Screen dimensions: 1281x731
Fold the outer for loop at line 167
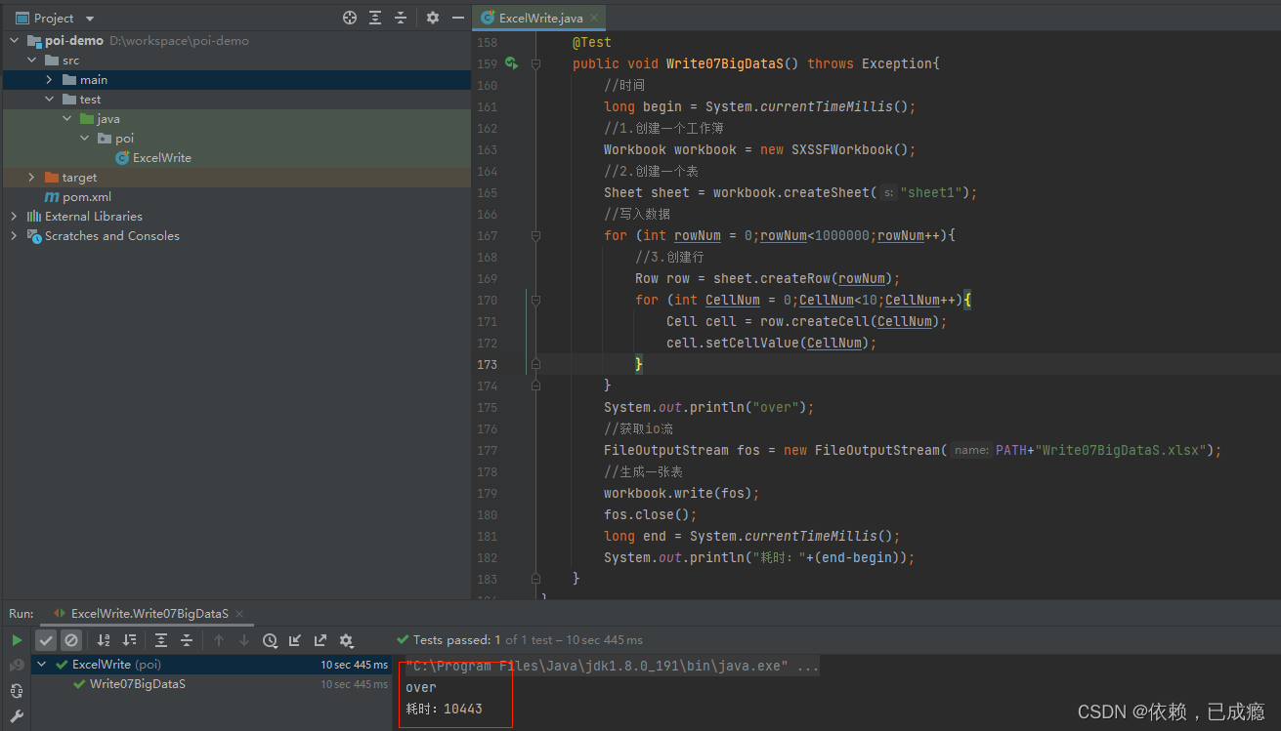pyautogui.click(x=535, y=235)
